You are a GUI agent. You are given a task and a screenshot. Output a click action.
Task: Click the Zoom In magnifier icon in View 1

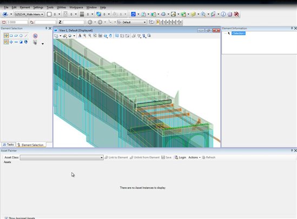85,36
